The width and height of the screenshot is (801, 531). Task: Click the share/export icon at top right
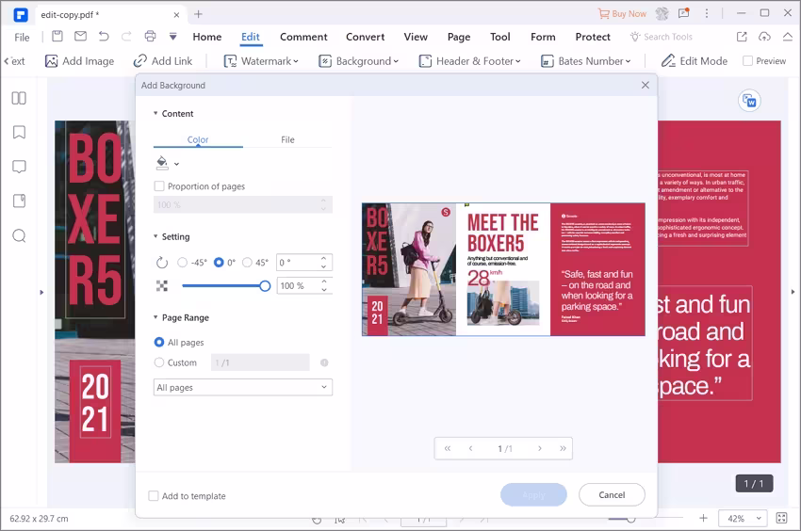point(742,37)
